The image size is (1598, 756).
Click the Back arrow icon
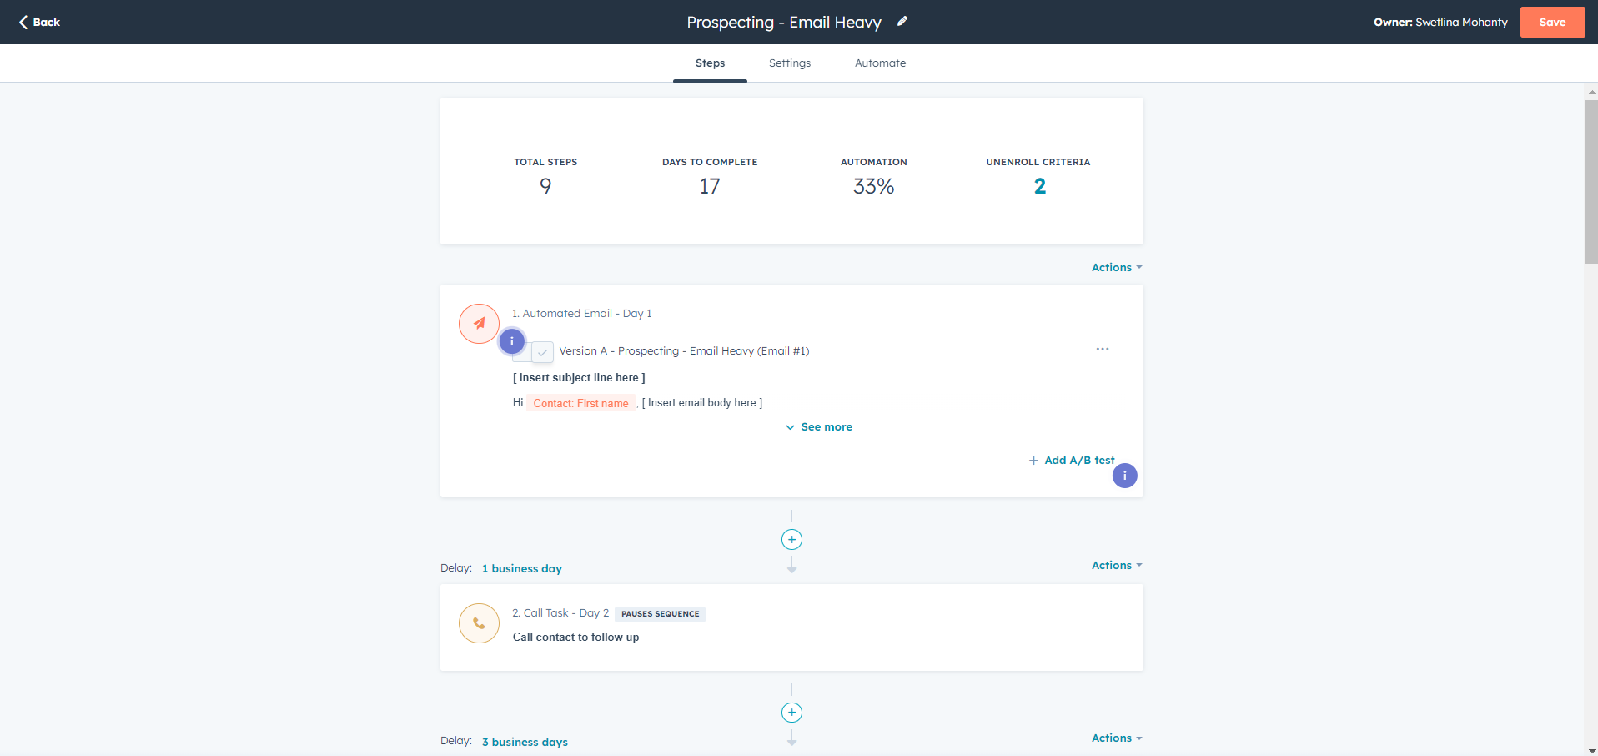23,22
